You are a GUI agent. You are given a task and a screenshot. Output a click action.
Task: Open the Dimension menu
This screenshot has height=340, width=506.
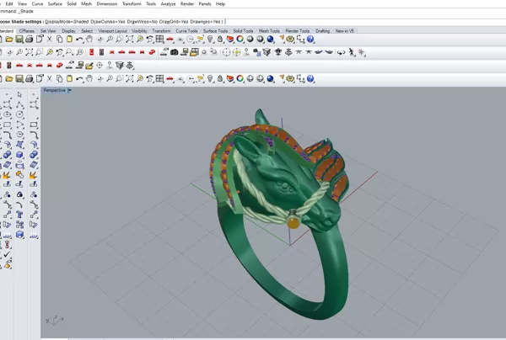tap(107, 4)
